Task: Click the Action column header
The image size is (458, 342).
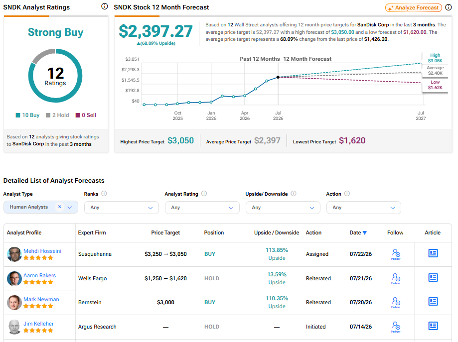Action: pos(313,232)
